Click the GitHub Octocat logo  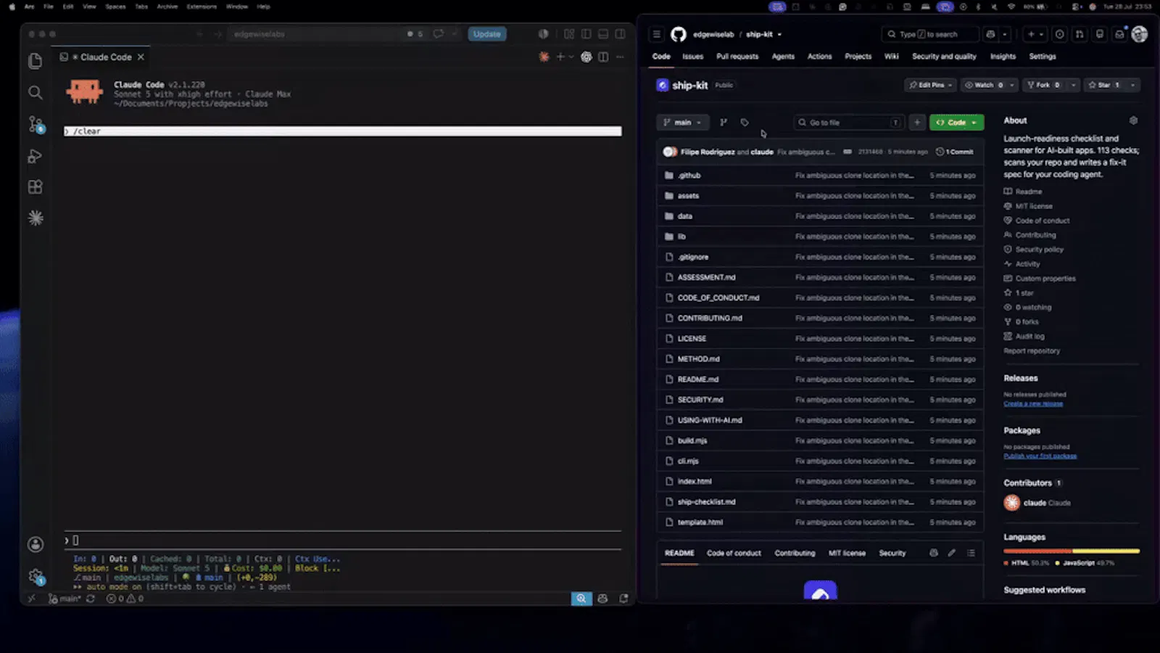[678, 34]
